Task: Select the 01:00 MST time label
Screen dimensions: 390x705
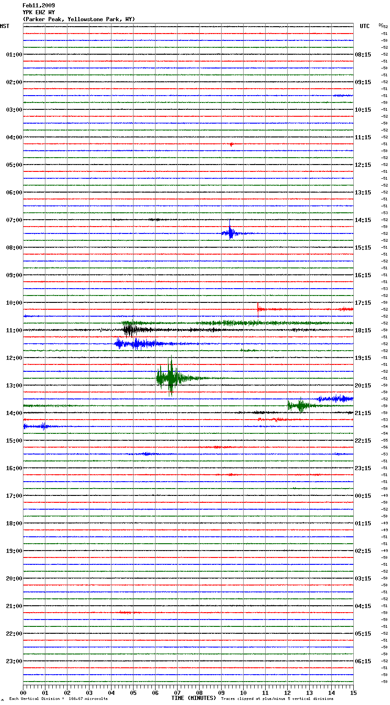Action: click(14, 55)
